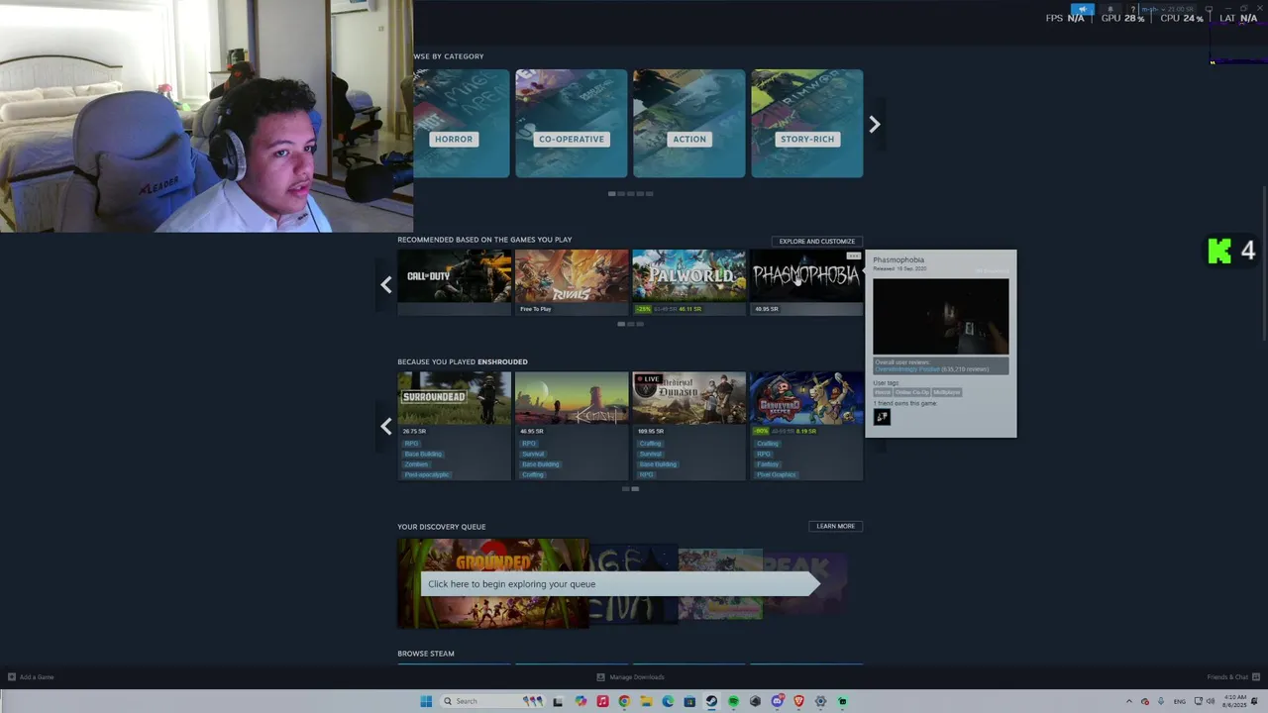This screenshot has width=1268, height=713.
Task: Click the Learn More button
Action: pos(835,526)
